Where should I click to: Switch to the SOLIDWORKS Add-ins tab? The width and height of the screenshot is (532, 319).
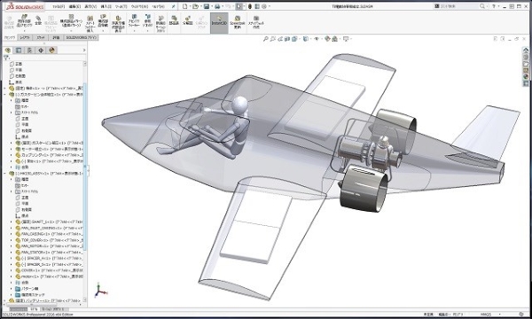81,37
